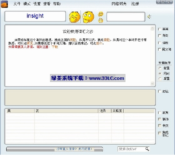Check the 中文 checkbox
Viewport: 175px width, 156px height.
coord(160,126)
